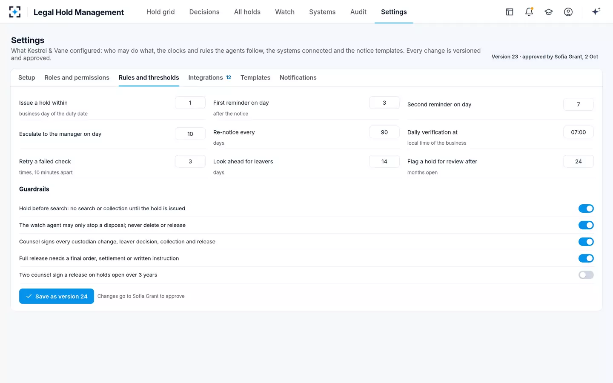The height and width of the screenshot is (383, 613).
Task: Turn off Hold before search guardrail
Action: coord(586,209)
